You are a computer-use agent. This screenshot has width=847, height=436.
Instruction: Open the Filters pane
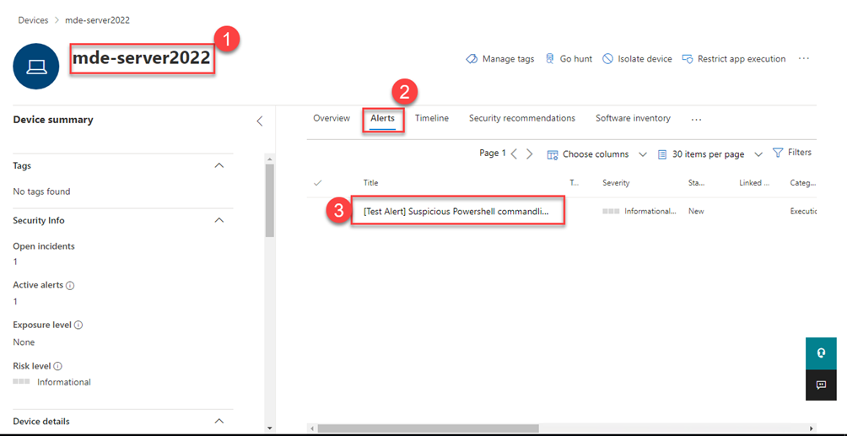pos(792,153)
